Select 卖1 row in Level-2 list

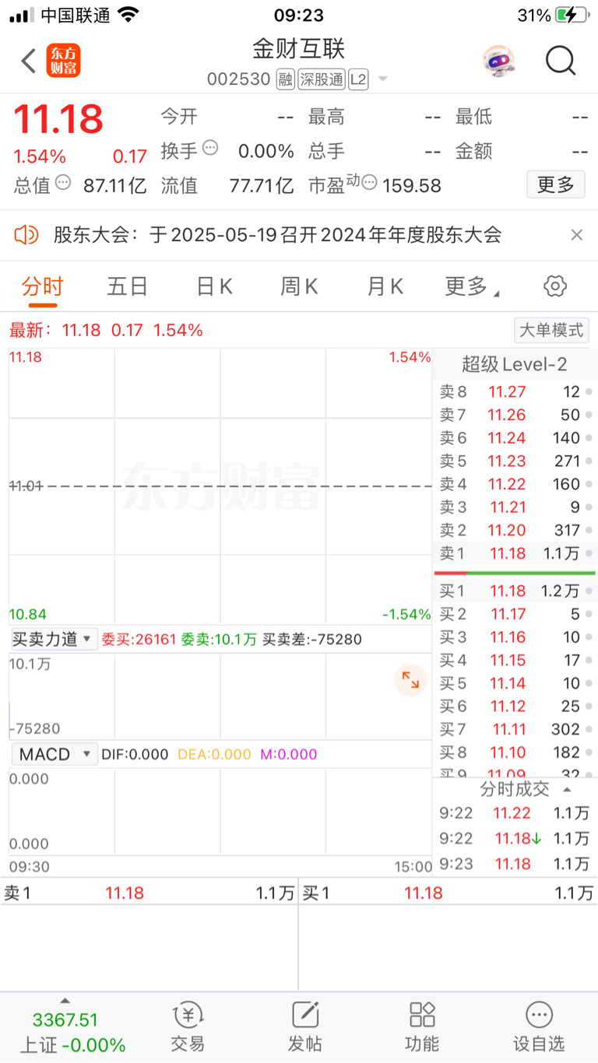[514, 553]
